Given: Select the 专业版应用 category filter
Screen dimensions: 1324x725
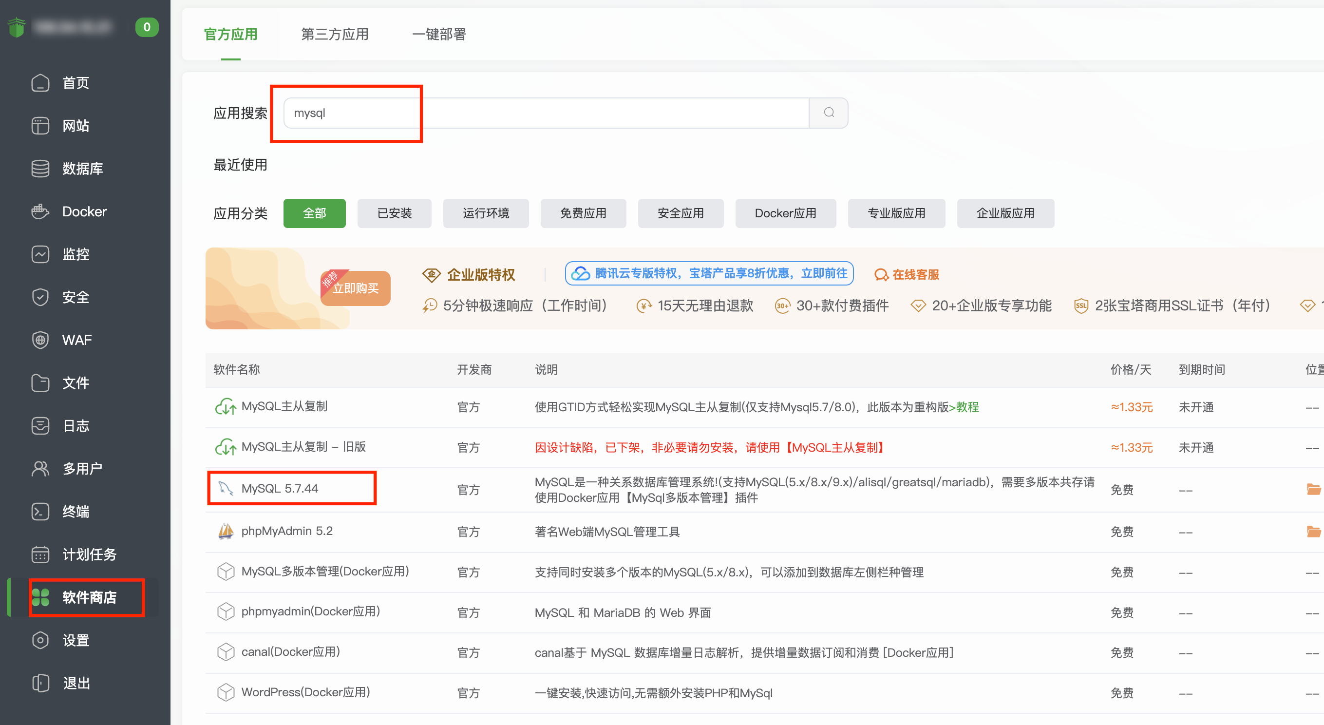Looking at the screenshot, I should (897, 213).
